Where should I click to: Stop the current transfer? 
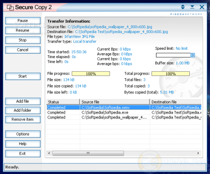tap(23, 40)
